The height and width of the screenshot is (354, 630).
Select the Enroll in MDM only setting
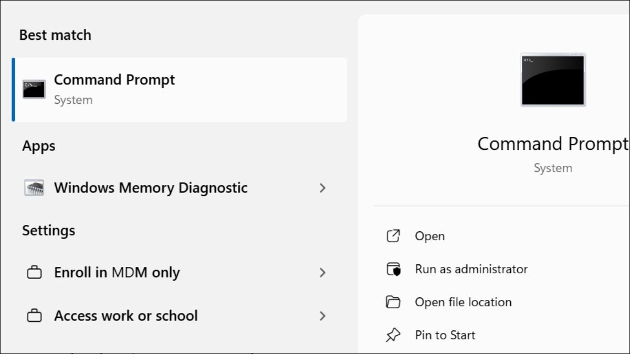(x=117, y=272)
